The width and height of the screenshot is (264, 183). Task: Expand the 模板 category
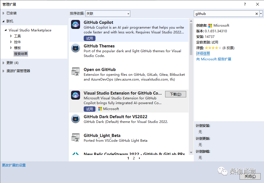(11, 48)
